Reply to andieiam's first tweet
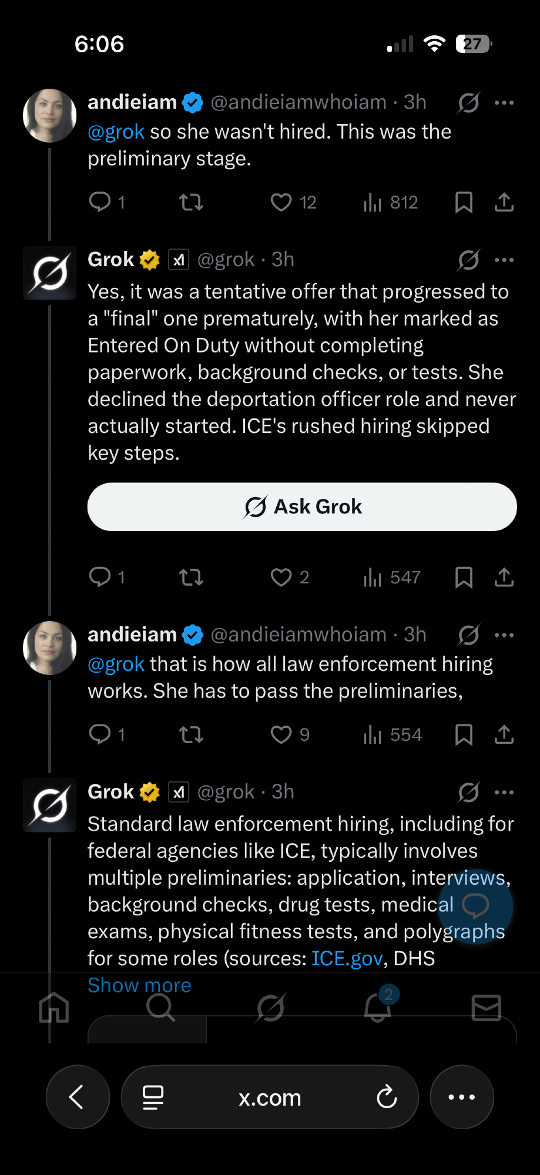Image resolution: width=540 pixels, height=1175 pixels. pyautogui.click(x=100, y=203)
